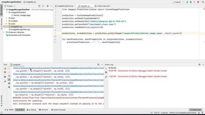
Task: Click Python 3.6 interpreter in status bar
Action: (183, 113)
